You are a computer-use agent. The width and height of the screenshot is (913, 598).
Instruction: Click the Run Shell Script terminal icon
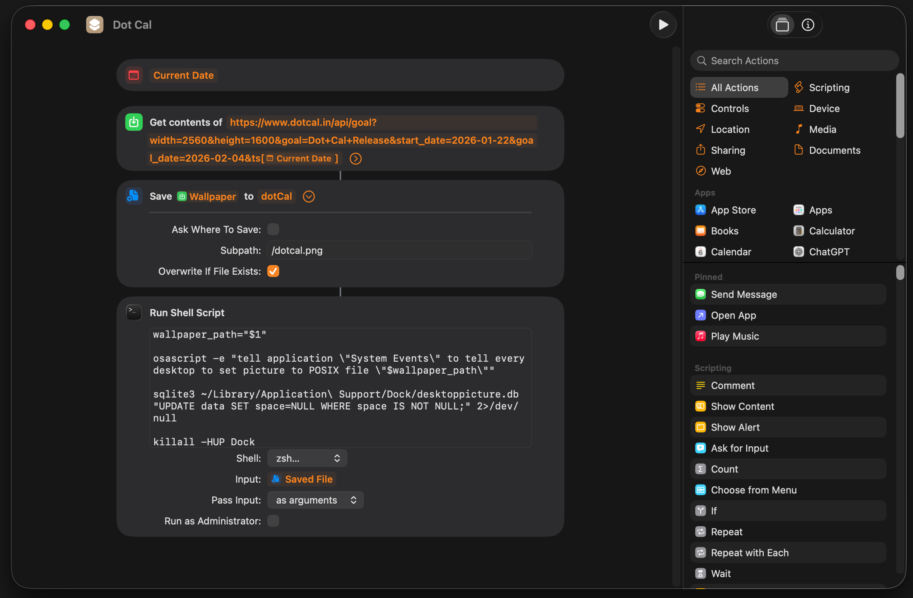click(134, 312)
